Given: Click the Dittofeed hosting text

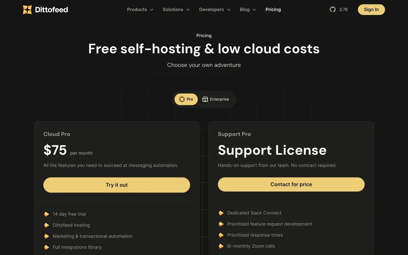Looking at the screenshot, I should (x=71, y=225).
